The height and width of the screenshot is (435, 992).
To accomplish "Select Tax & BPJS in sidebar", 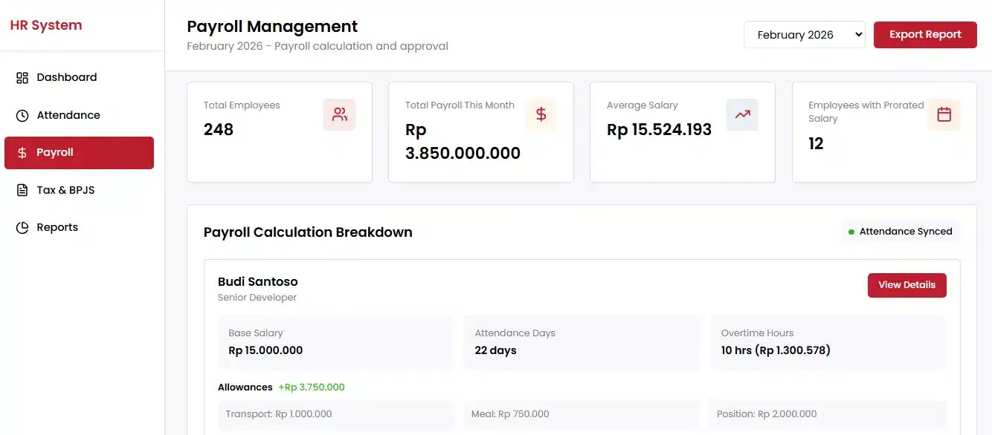I will click(x=65, y=190).
